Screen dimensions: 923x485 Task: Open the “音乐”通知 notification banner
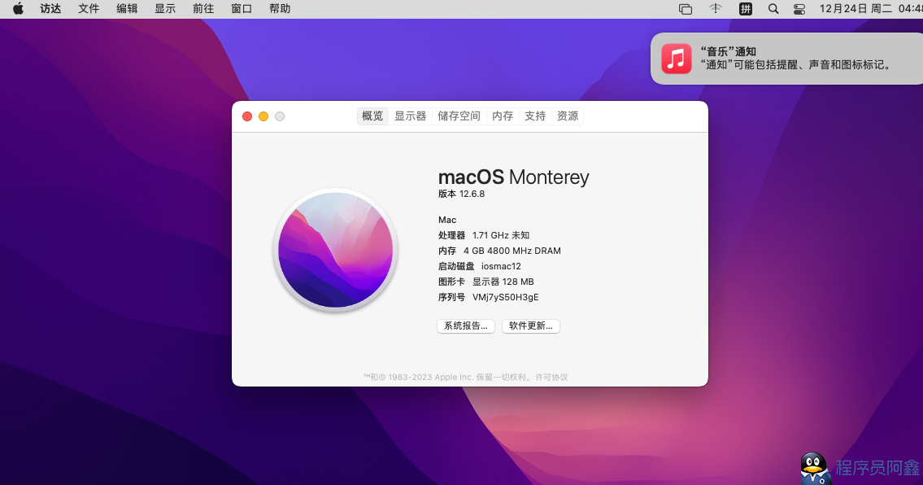tap(787, 59)
